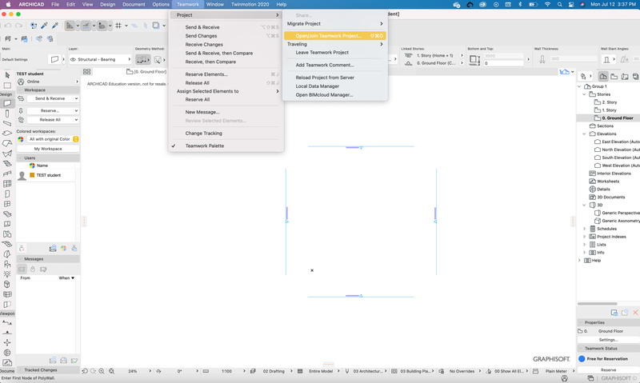This screenshot has width=640, height=383.
Task: Click the blue Free for Reservation indicator
Action: [582, 359]
